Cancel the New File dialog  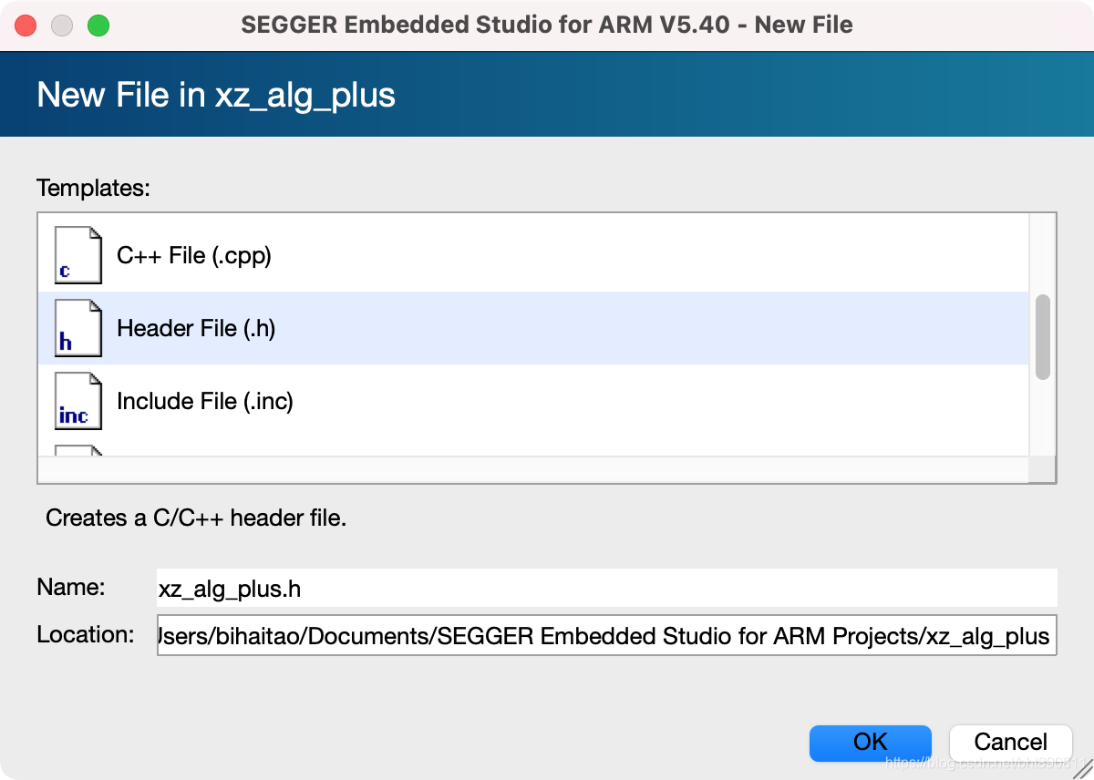(x=1010, y=742)
